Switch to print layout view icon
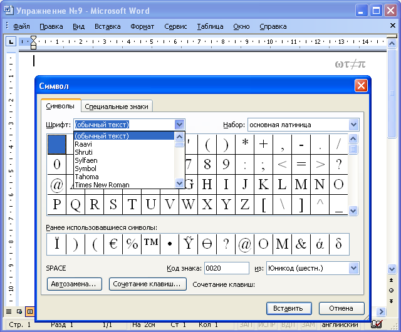Screen dimensions: 401x332 click(30, 311)
